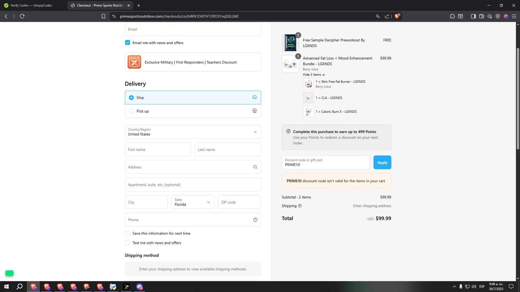
Task: Uncheck Email me with news and offers
Action: (x=128, y=43)
